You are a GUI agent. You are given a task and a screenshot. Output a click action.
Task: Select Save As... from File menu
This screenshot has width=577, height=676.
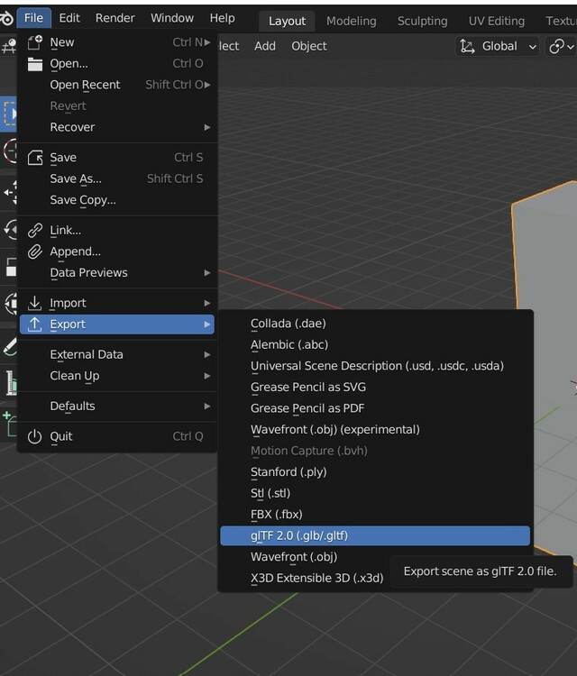coord(76,178)
